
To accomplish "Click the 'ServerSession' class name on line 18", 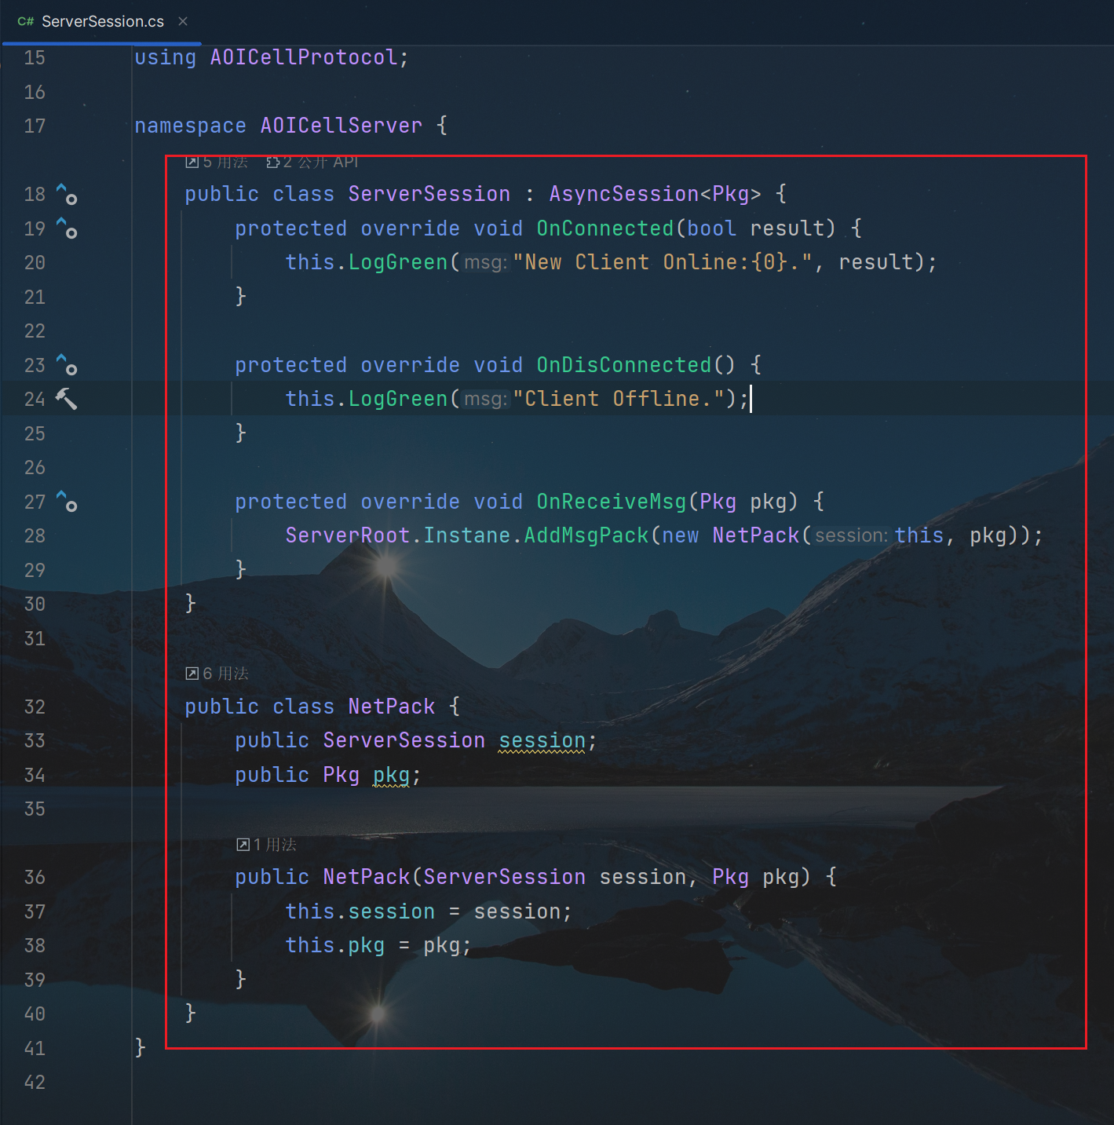I will pyautogui.click(x=429, y=194).
